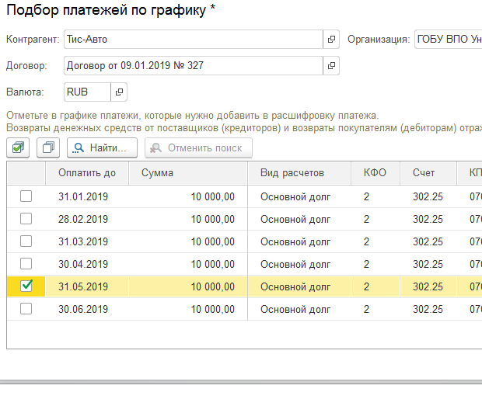Click open icon next to RUB currency
Viewport: 482px width, 413px height.
point(120,92)
